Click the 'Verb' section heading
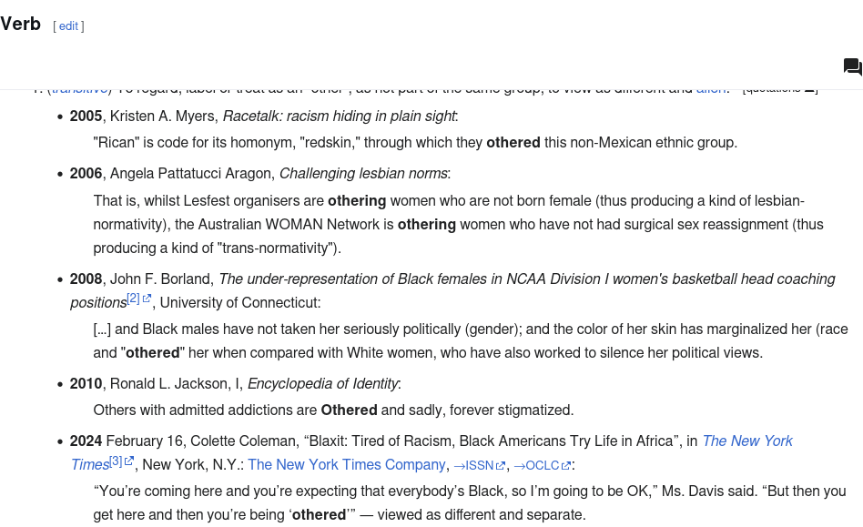Image resolution: width=863 pixels, height=527 pixels. (20, 25)
